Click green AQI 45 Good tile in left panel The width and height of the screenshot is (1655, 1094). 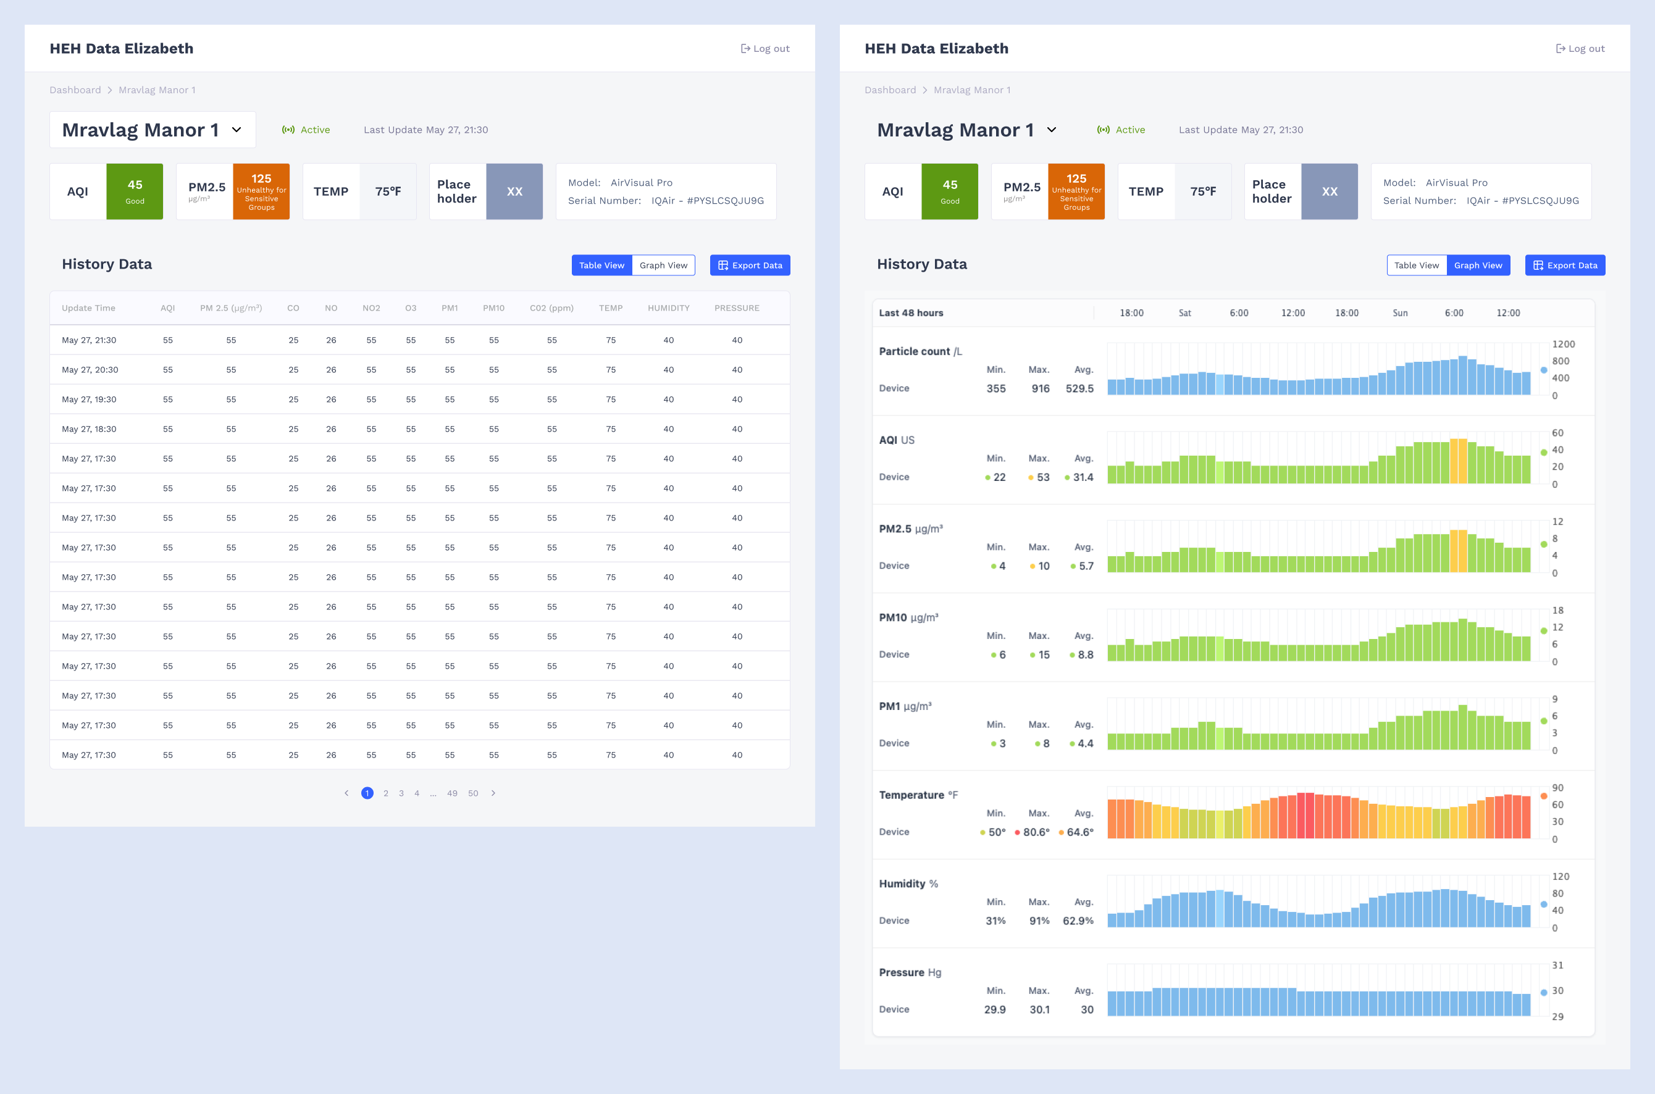pyautogui.click(x=135, y=192)
